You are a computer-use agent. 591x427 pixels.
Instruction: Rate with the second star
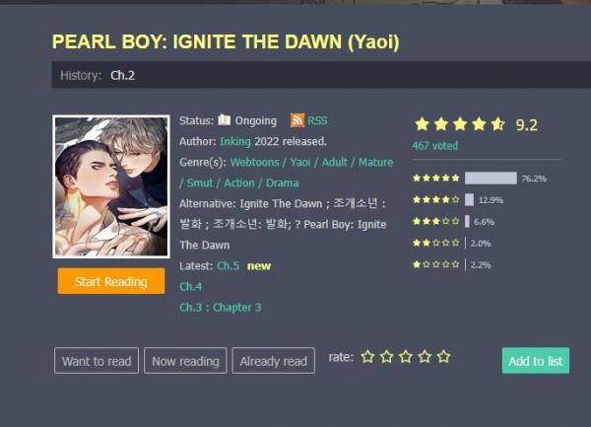point(387,356)
